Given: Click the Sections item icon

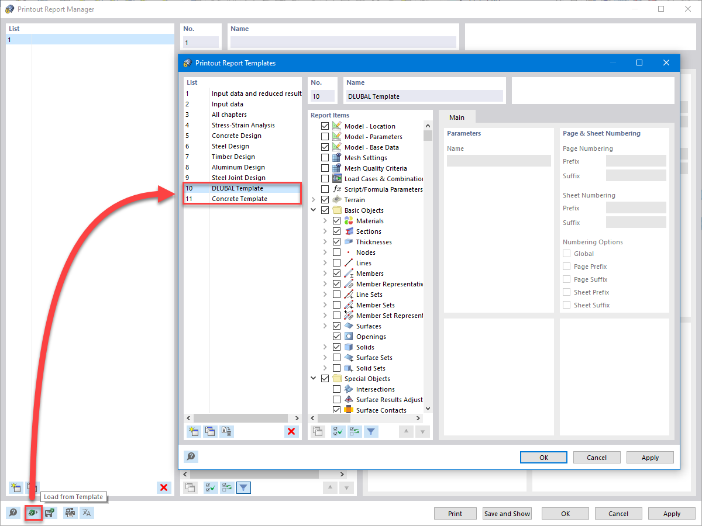Looking at the screenshot, I should [349, 231].
